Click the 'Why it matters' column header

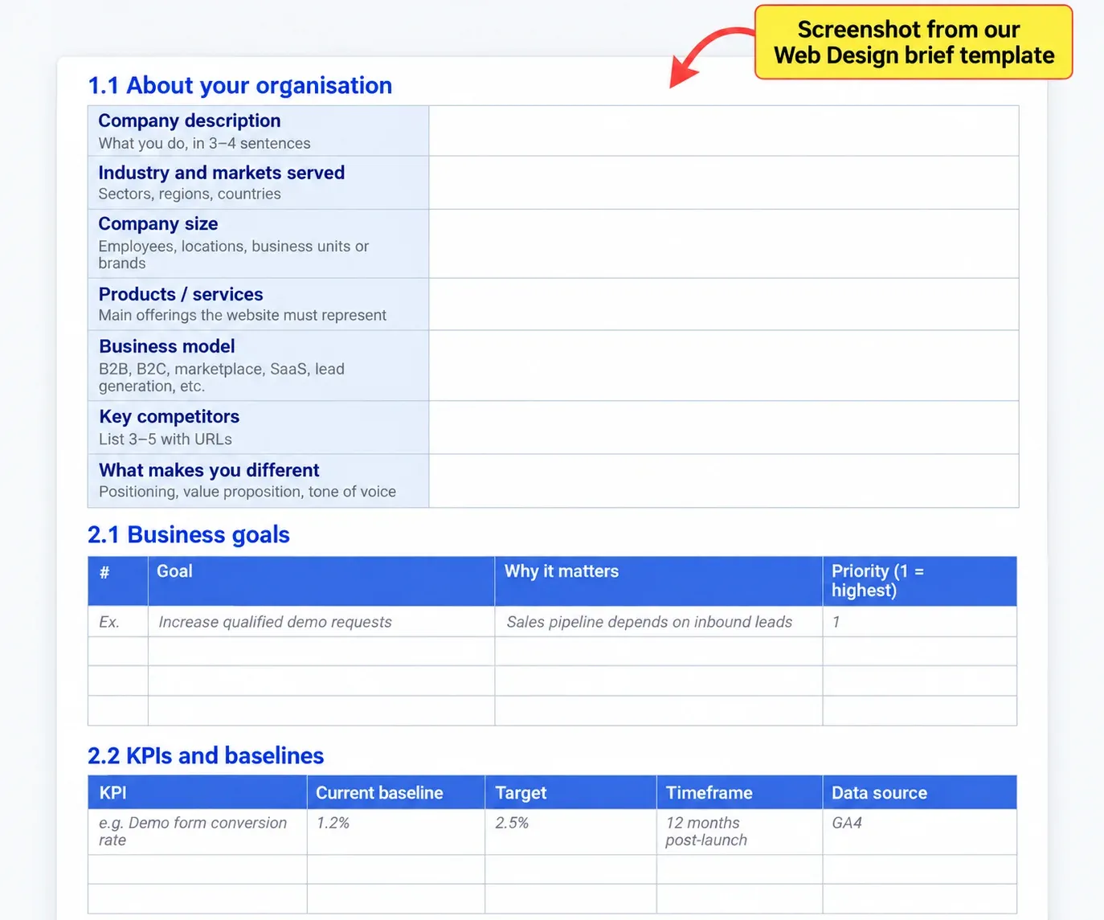[x=659, y=581]
